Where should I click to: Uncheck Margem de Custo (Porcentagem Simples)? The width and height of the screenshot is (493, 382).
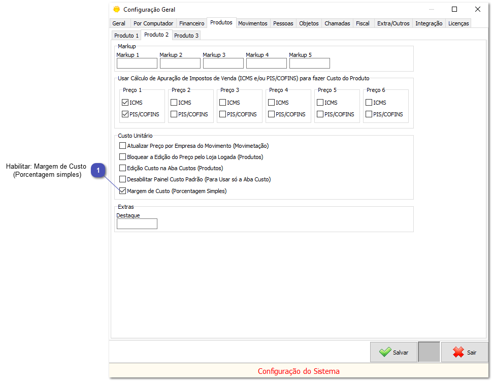(x=122, y=190)
